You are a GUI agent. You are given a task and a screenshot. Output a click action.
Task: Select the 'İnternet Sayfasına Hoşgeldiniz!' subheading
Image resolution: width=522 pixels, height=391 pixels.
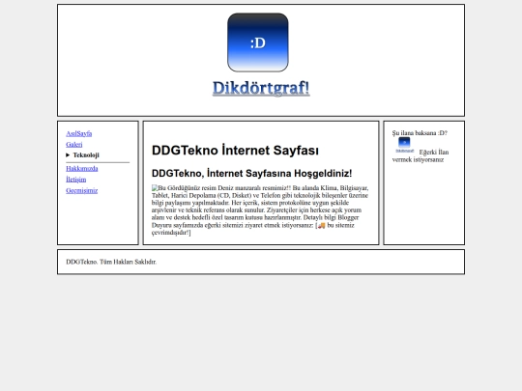click(279, 173)
